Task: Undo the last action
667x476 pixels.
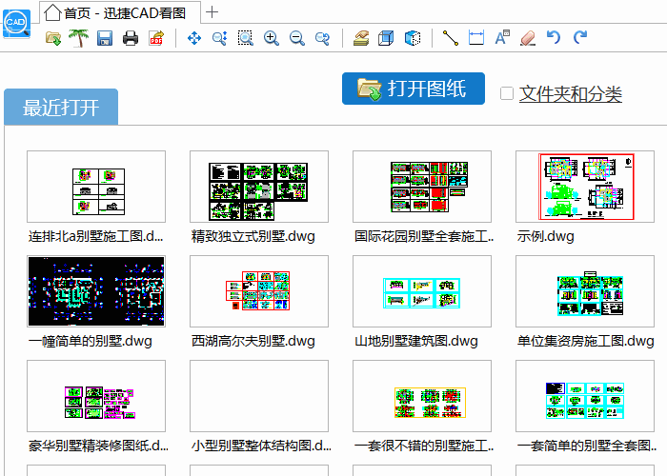Action: 554,37
